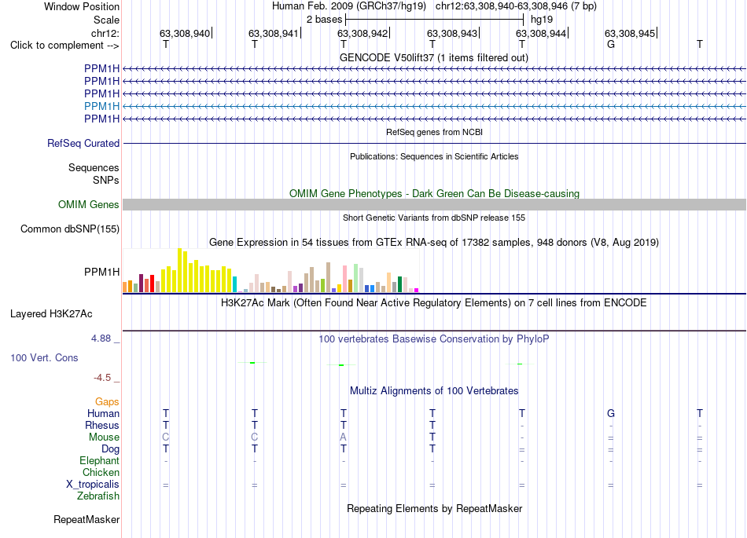This screenshot has width=747, height=538.
Task: Click the 'Common dbSNP(155)' track label
Action: pos(69,229)
